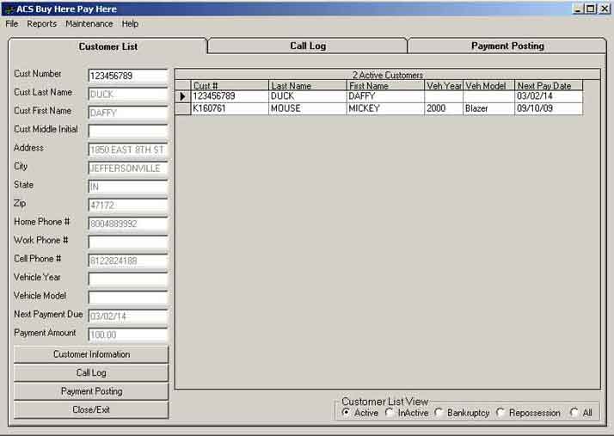Click the 2000 vehicle year cell
The height and width of the screenshot is (436, 614).
coord(444,108)
